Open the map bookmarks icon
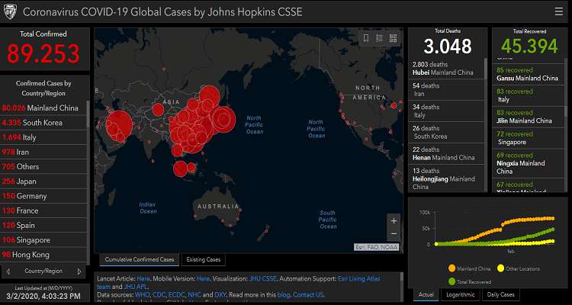This screenshot has width=572, height=305. pyautogui.click(x=366, y=38)
